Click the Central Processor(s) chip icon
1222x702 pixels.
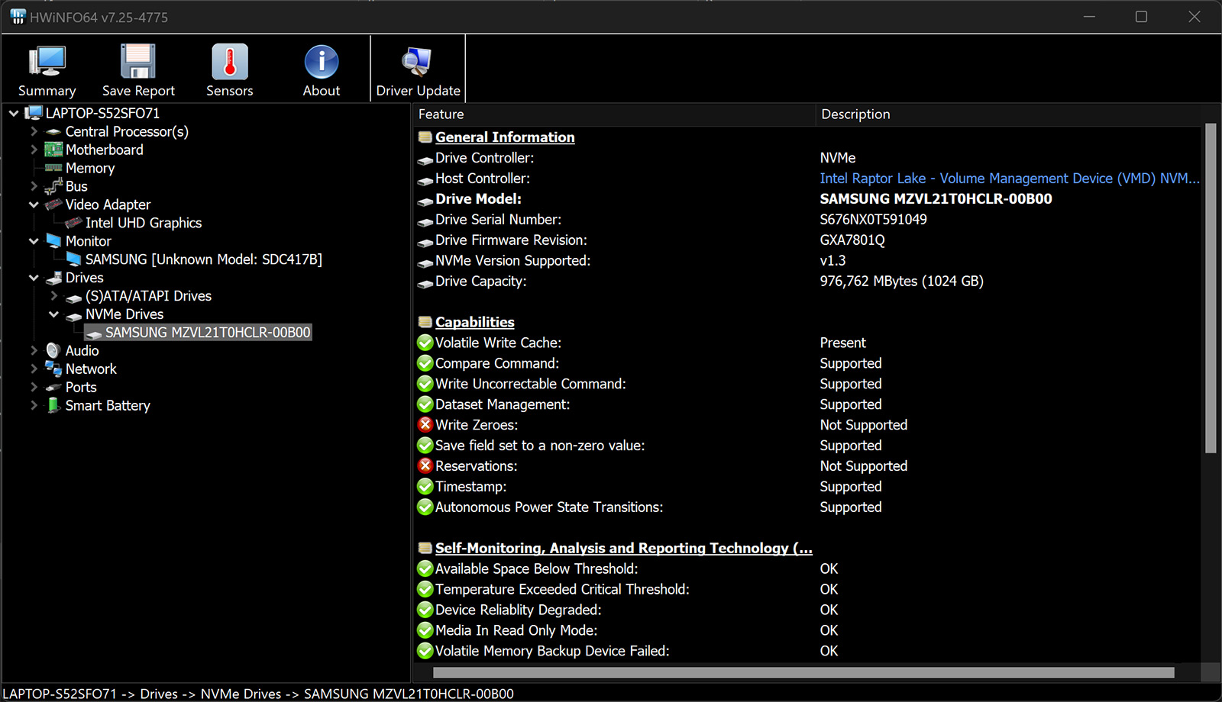(53, 131)
